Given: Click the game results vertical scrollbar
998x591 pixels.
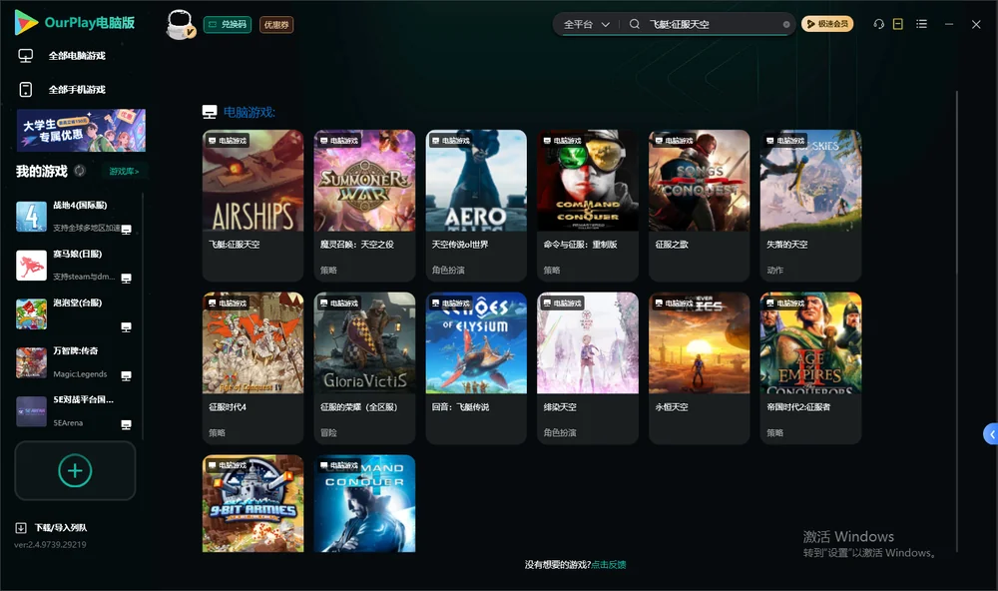Looking at the screenshot, I should (956, 321).
